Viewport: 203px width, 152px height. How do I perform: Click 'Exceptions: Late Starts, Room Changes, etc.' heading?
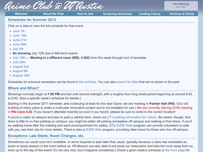[x=46, y=136]
